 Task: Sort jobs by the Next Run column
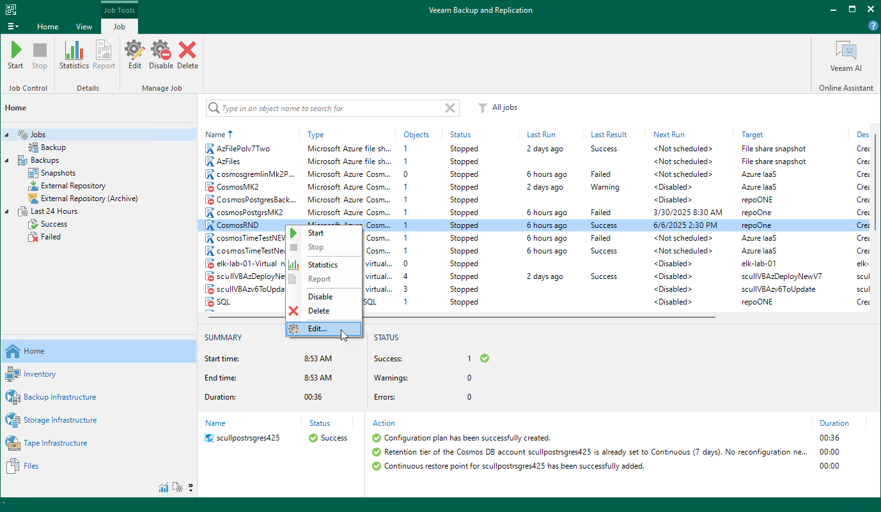click(x=669, y=135)
